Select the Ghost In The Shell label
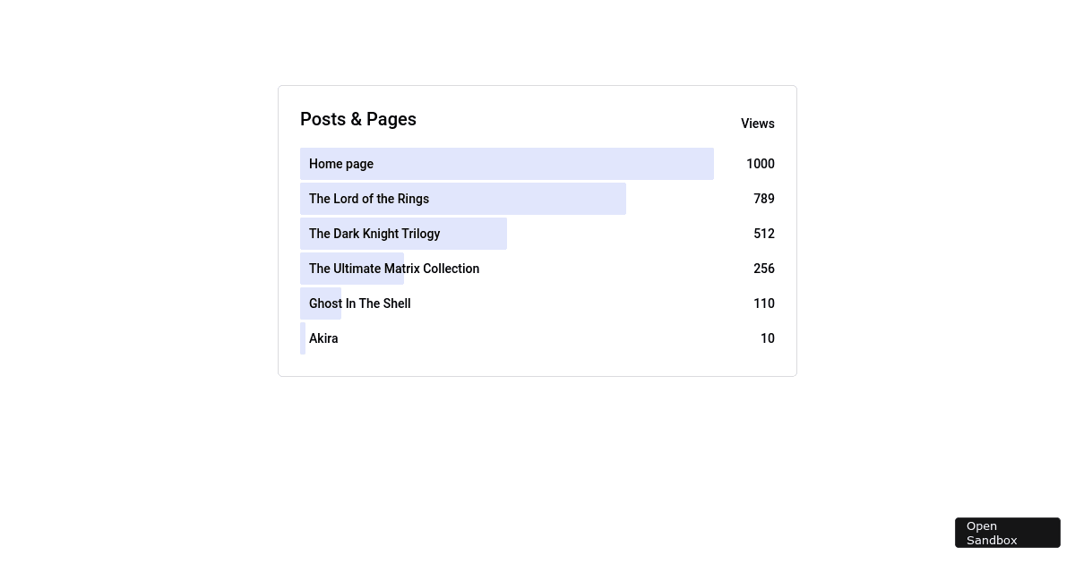The width and height of the screenshot is (1075, 564). coord(359,303)
